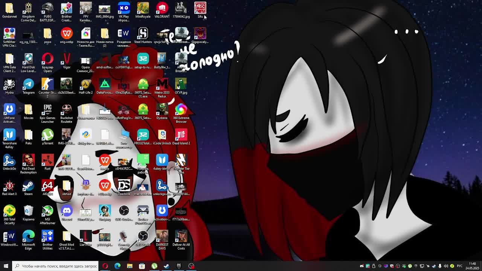
Task: Select the Steel Hunters desktop shortcut
Action: click(x=143, y=36)
